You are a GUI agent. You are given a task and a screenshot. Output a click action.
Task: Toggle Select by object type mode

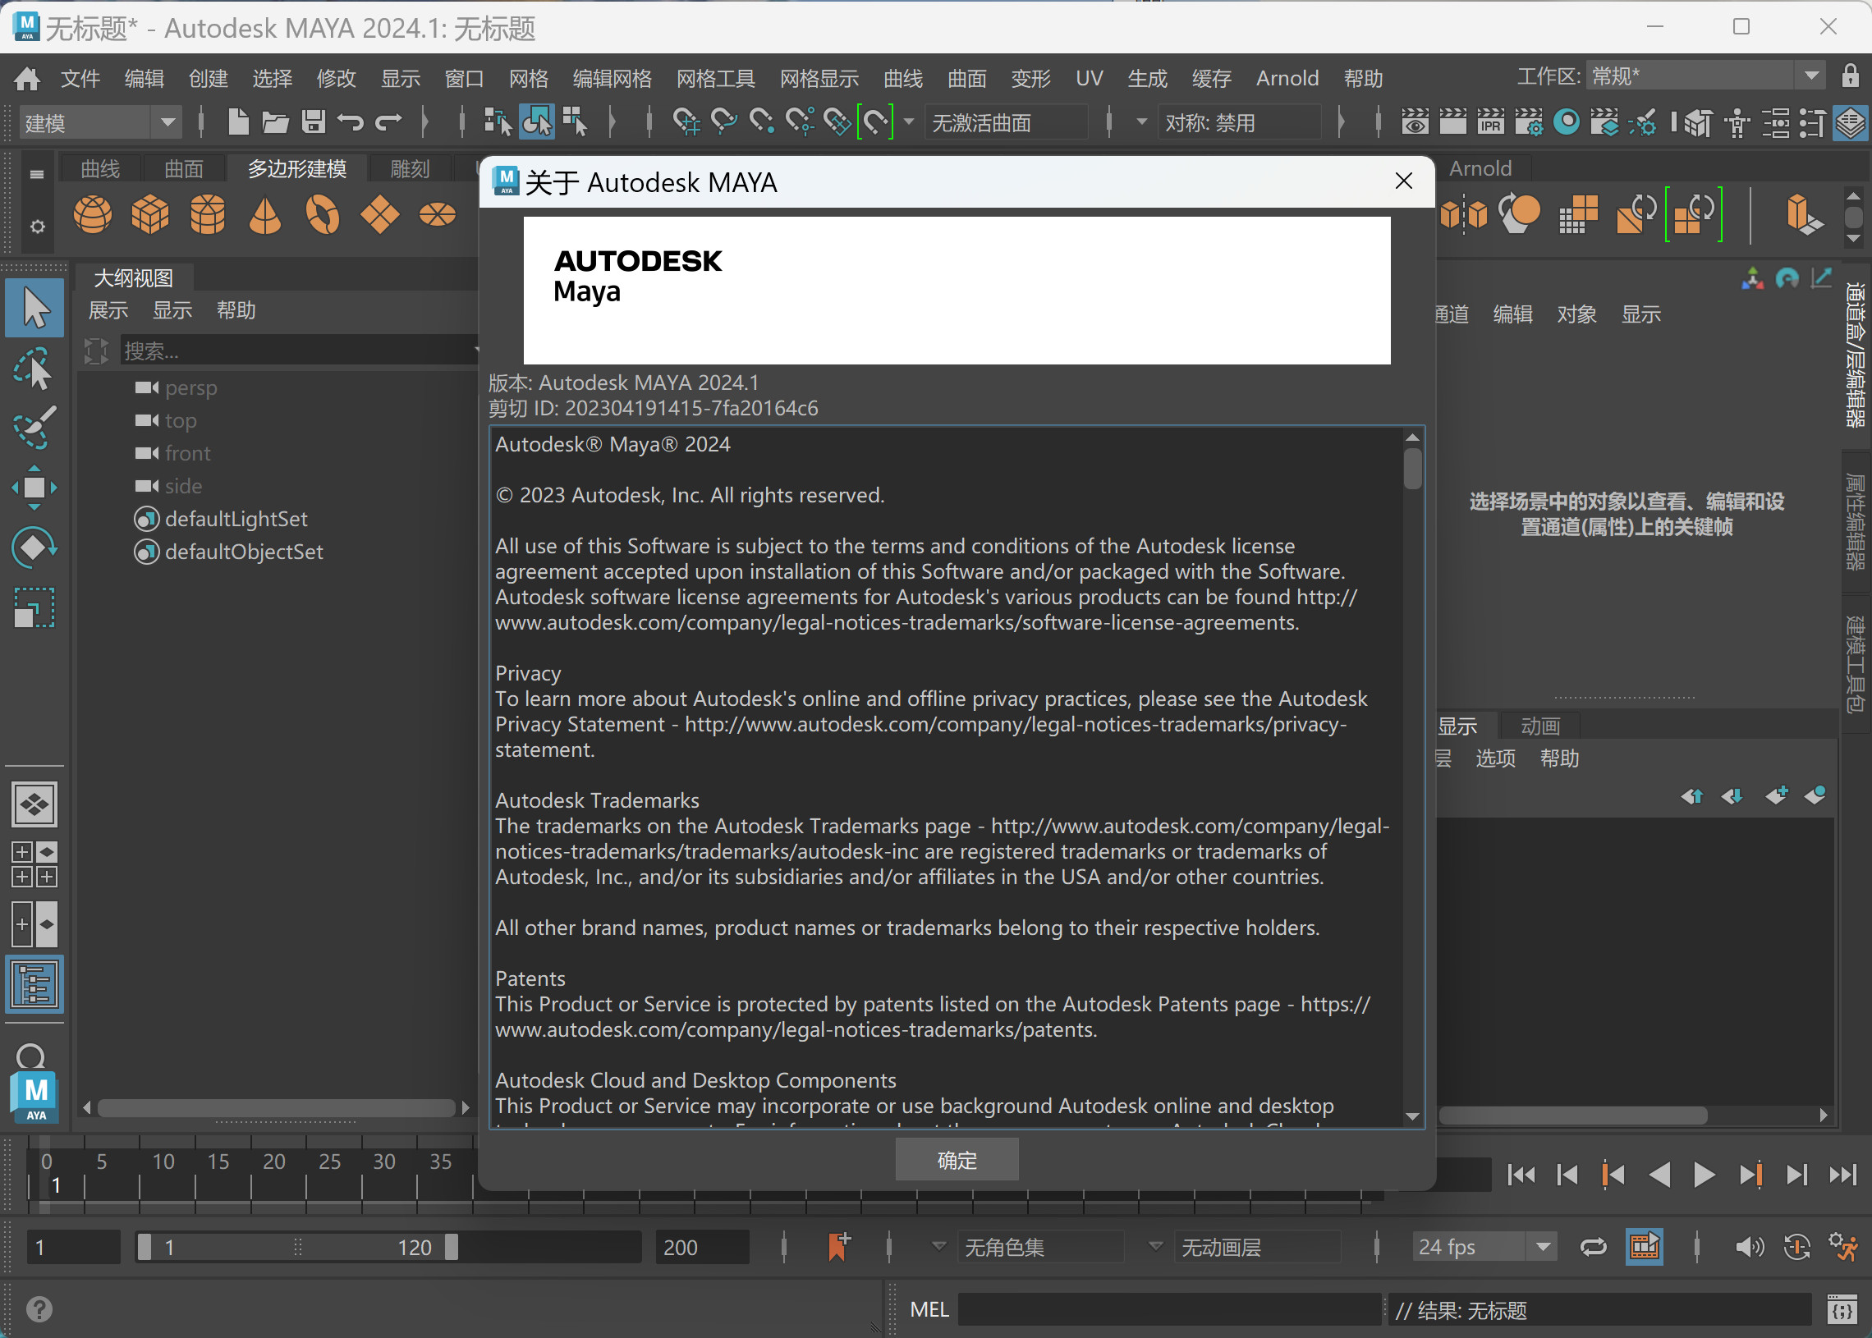tap(536, 123)
